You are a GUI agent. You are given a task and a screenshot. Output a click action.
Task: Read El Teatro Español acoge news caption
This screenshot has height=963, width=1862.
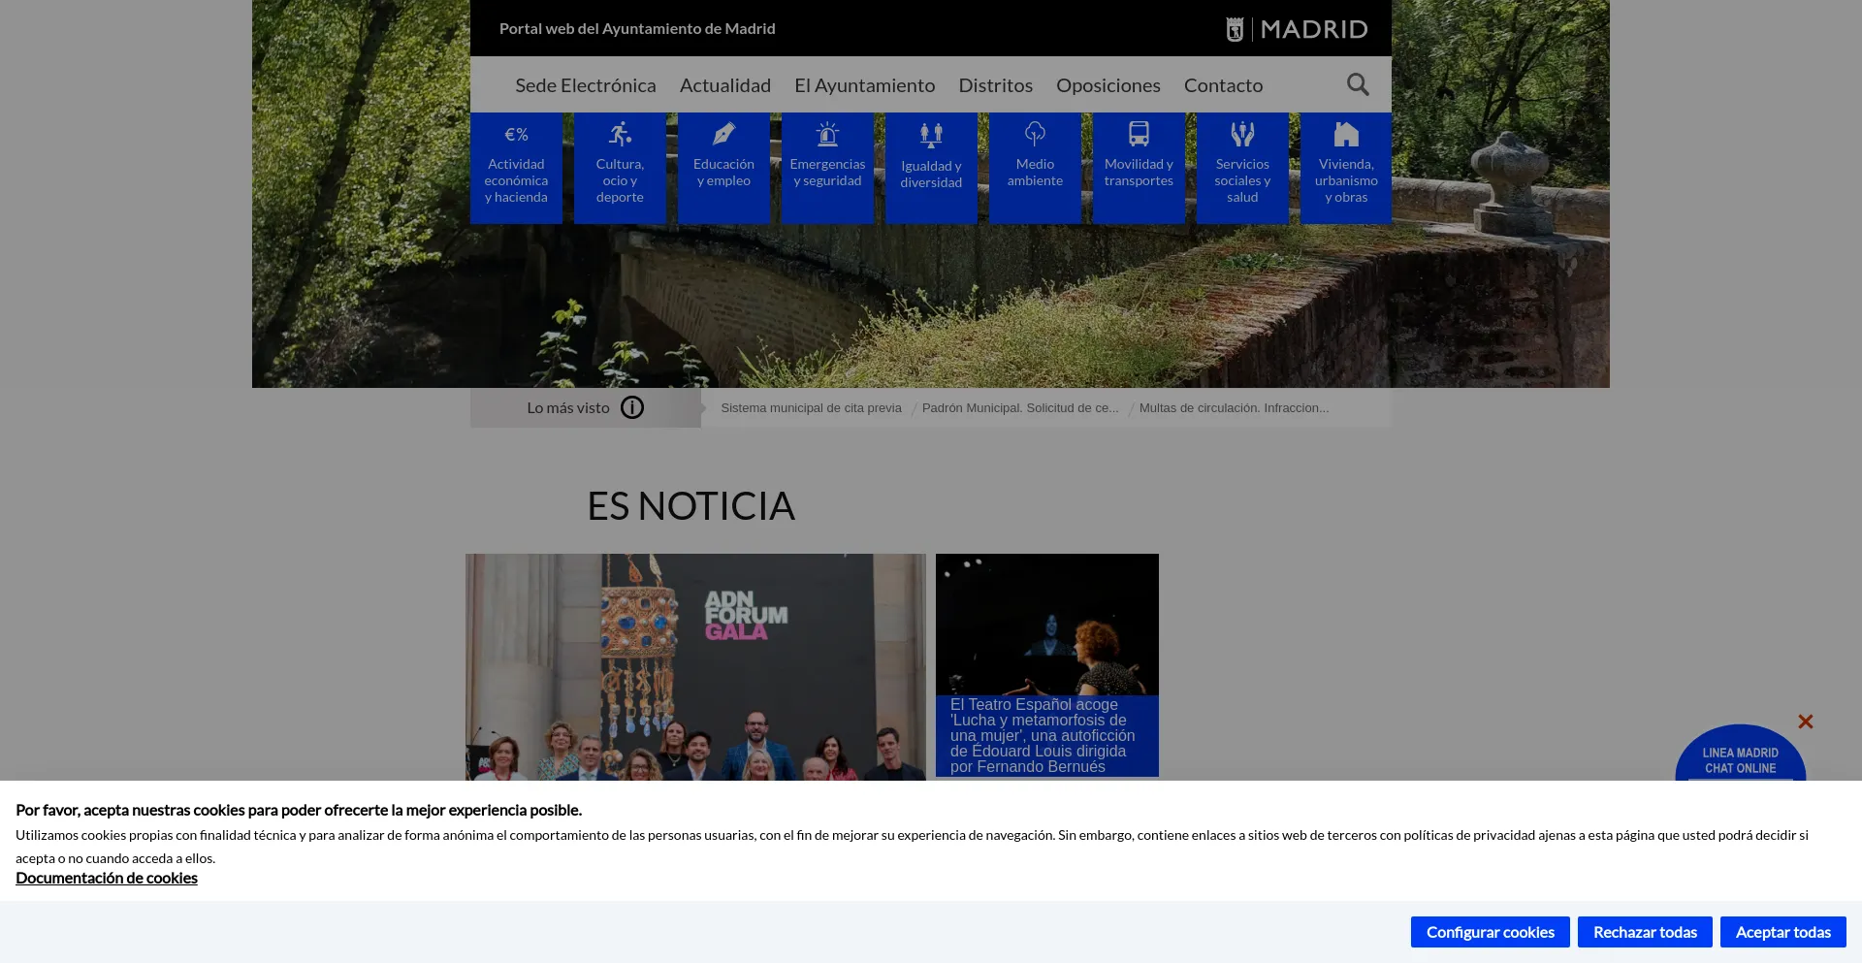point(1043,736)
